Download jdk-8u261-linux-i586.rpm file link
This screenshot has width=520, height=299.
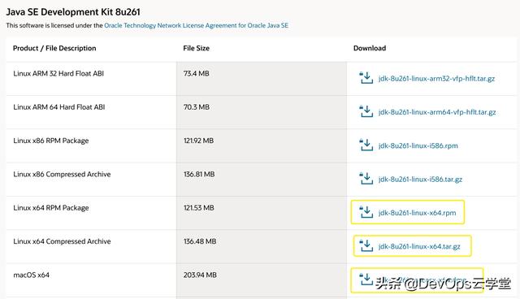[x=418, y=146]
